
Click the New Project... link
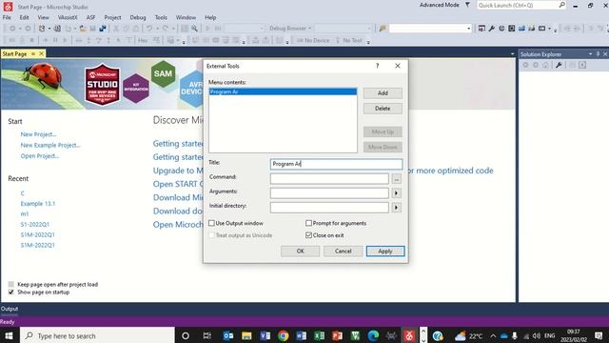[x=38, y=134]
